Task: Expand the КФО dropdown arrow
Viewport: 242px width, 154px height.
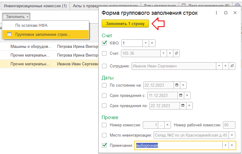Action: 146,43
